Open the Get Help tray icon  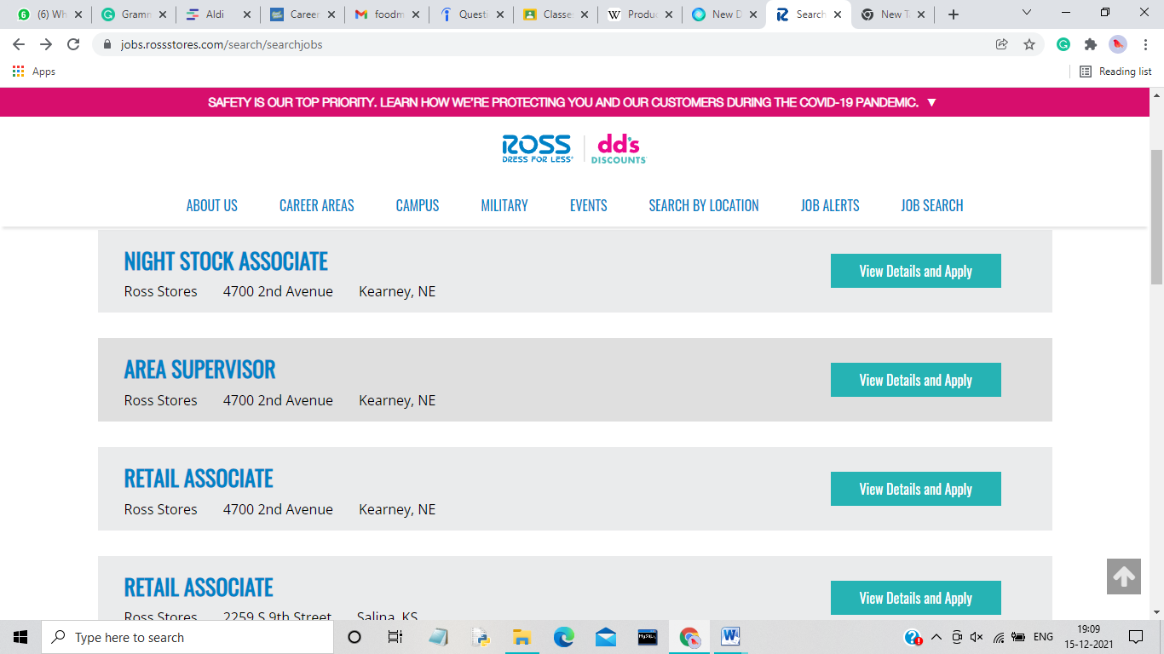[x=913, y=637]
